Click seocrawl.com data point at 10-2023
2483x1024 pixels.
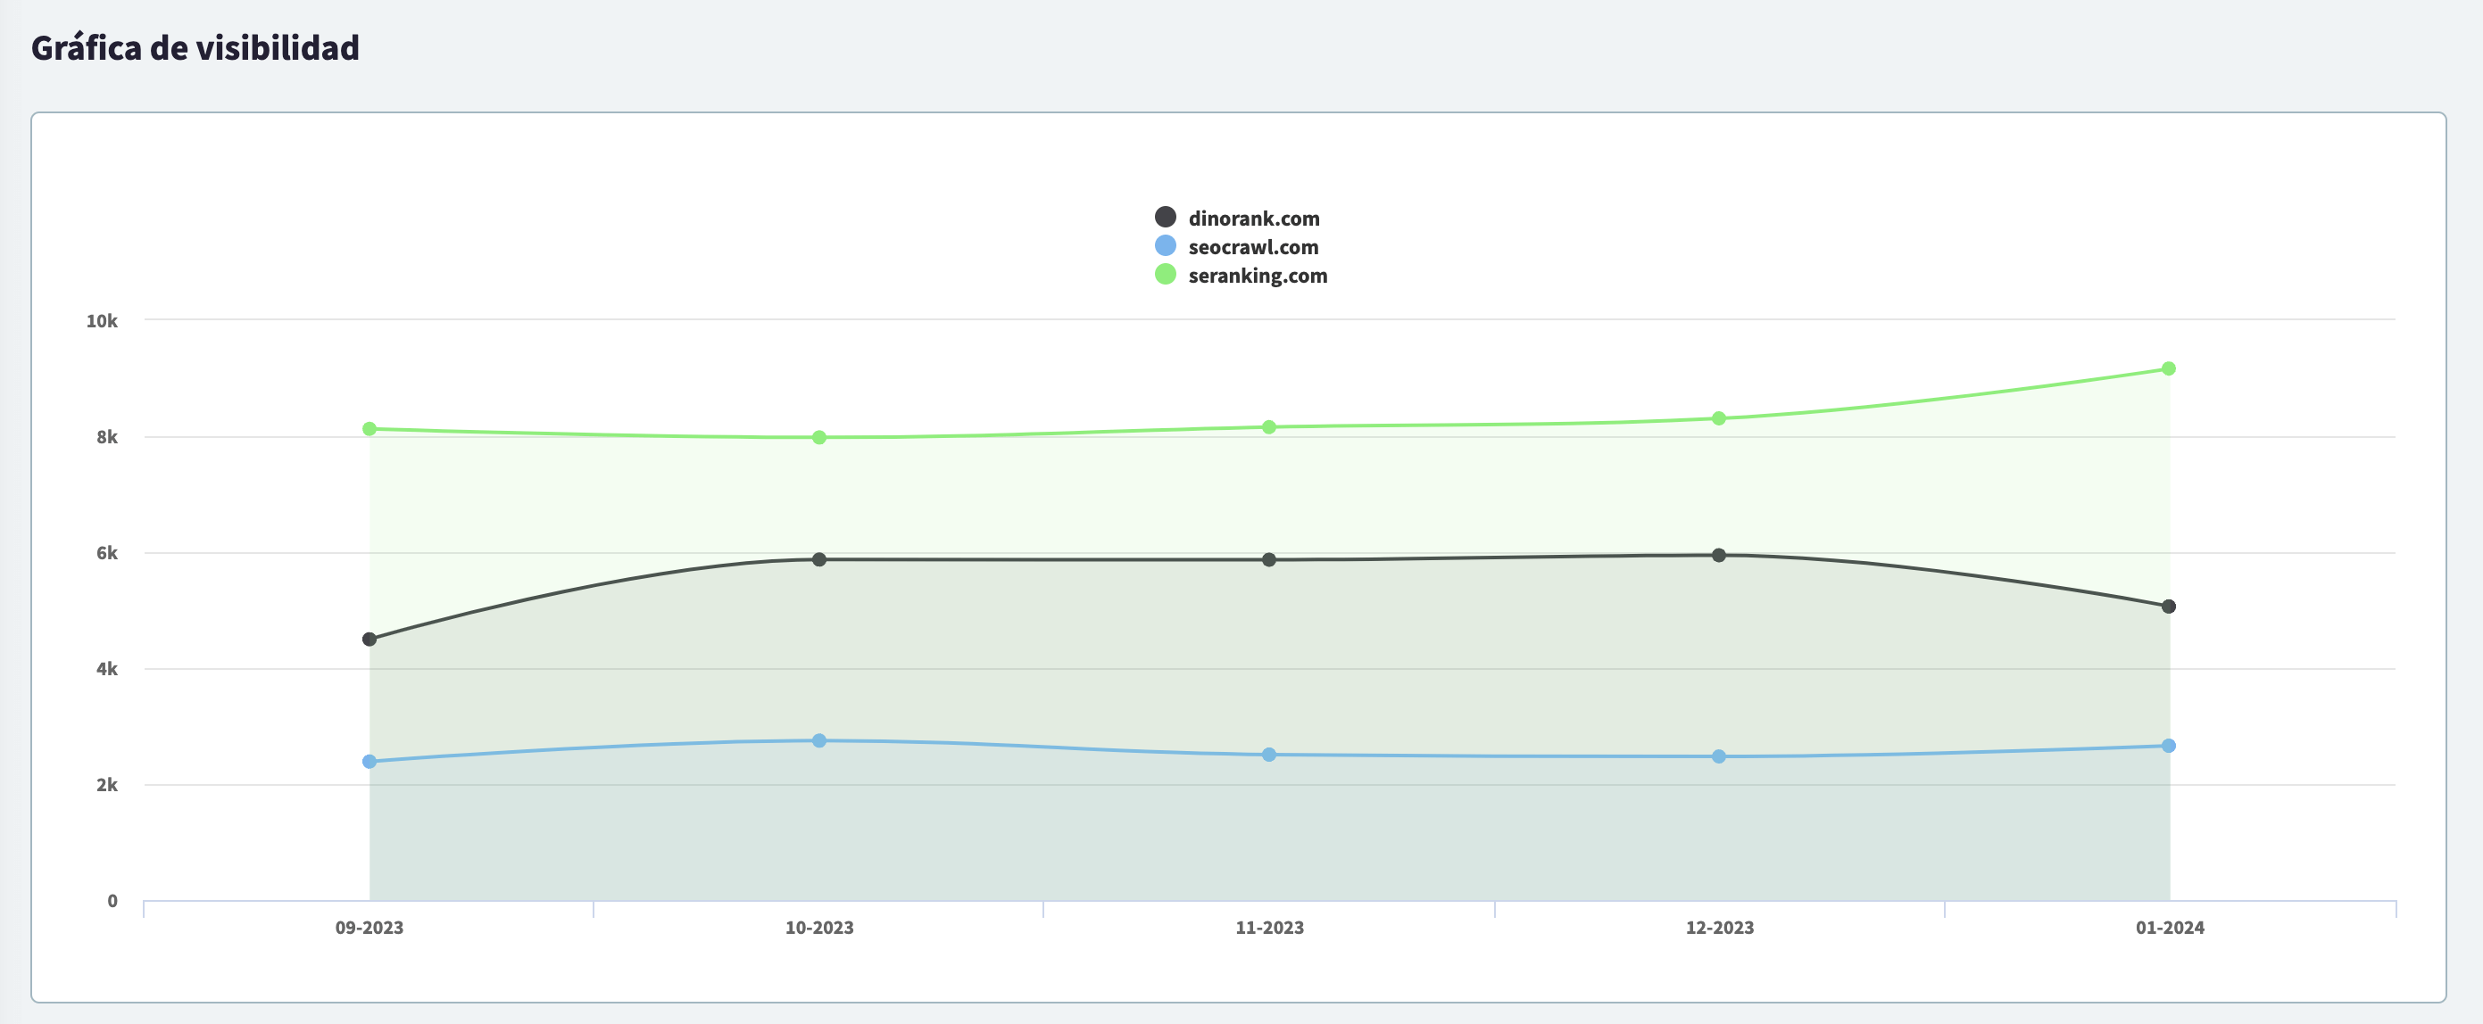point(819,740)
